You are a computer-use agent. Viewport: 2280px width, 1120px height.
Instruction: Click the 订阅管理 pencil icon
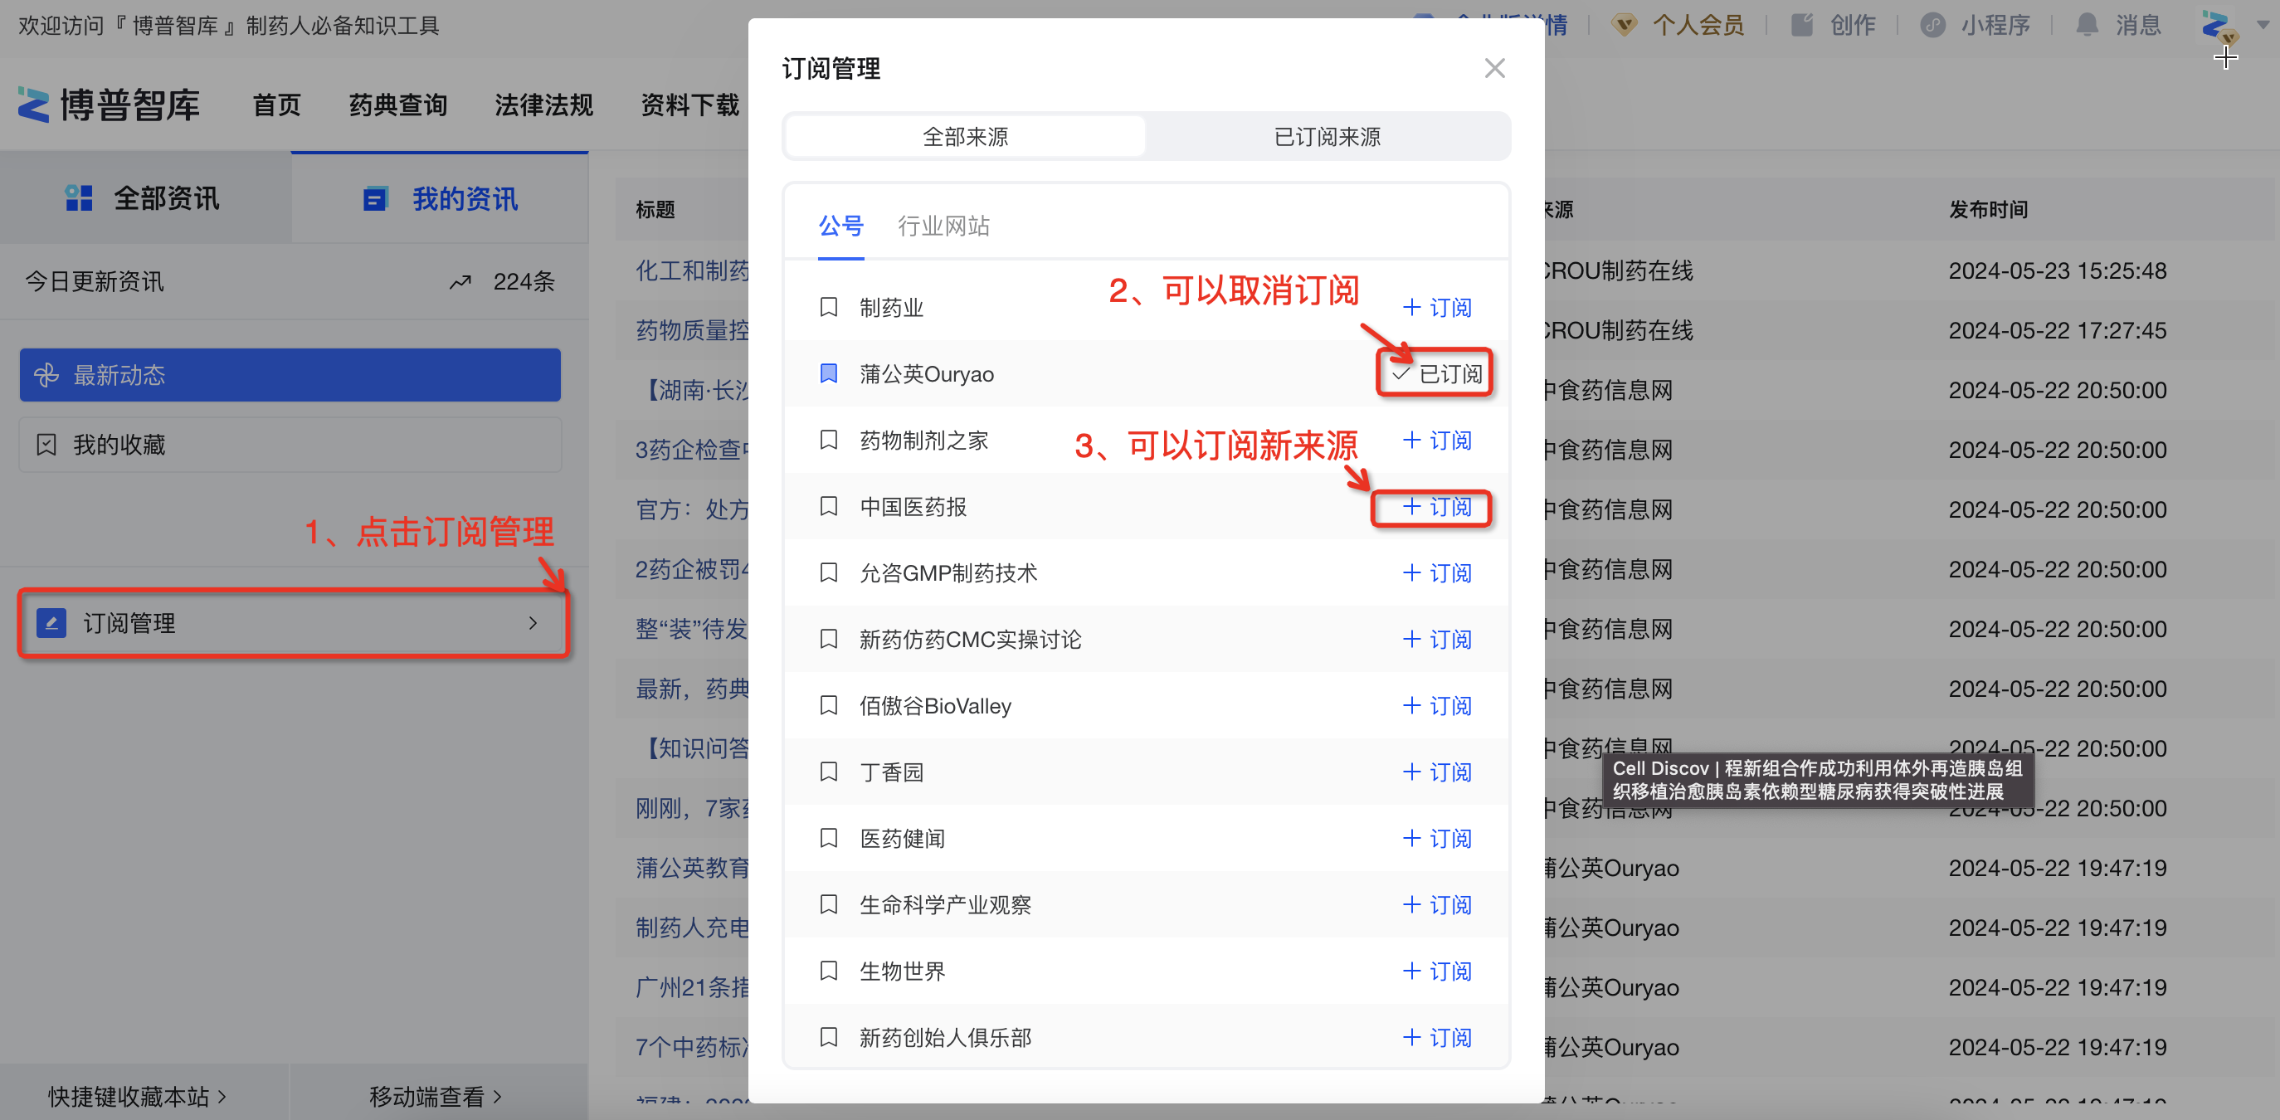coord(51,623)
